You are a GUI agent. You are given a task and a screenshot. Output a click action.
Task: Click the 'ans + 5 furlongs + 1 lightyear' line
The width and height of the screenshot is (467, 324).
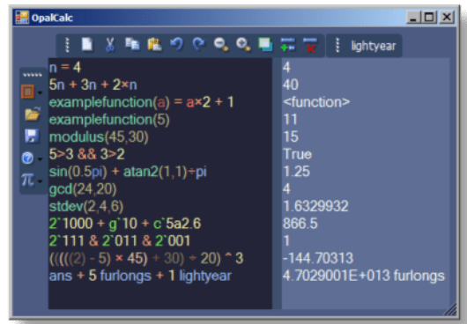[x=140, y=276]
